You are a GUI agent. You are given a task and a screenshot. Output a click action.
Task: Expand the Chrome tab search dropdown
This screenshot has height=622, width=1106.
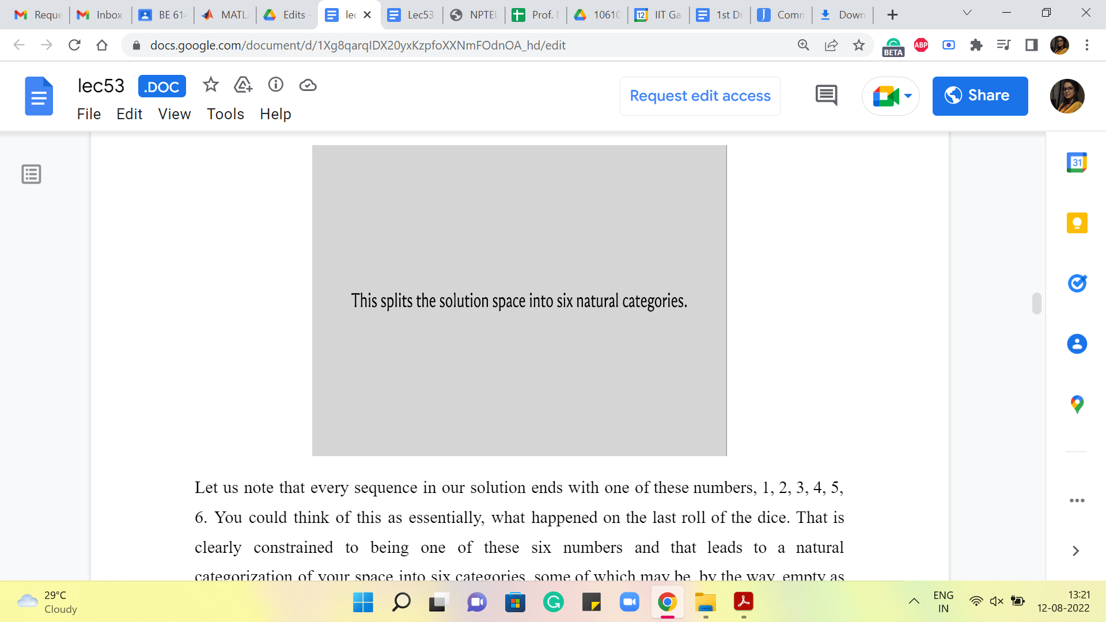pyautogui.click(x=967, y=13)
